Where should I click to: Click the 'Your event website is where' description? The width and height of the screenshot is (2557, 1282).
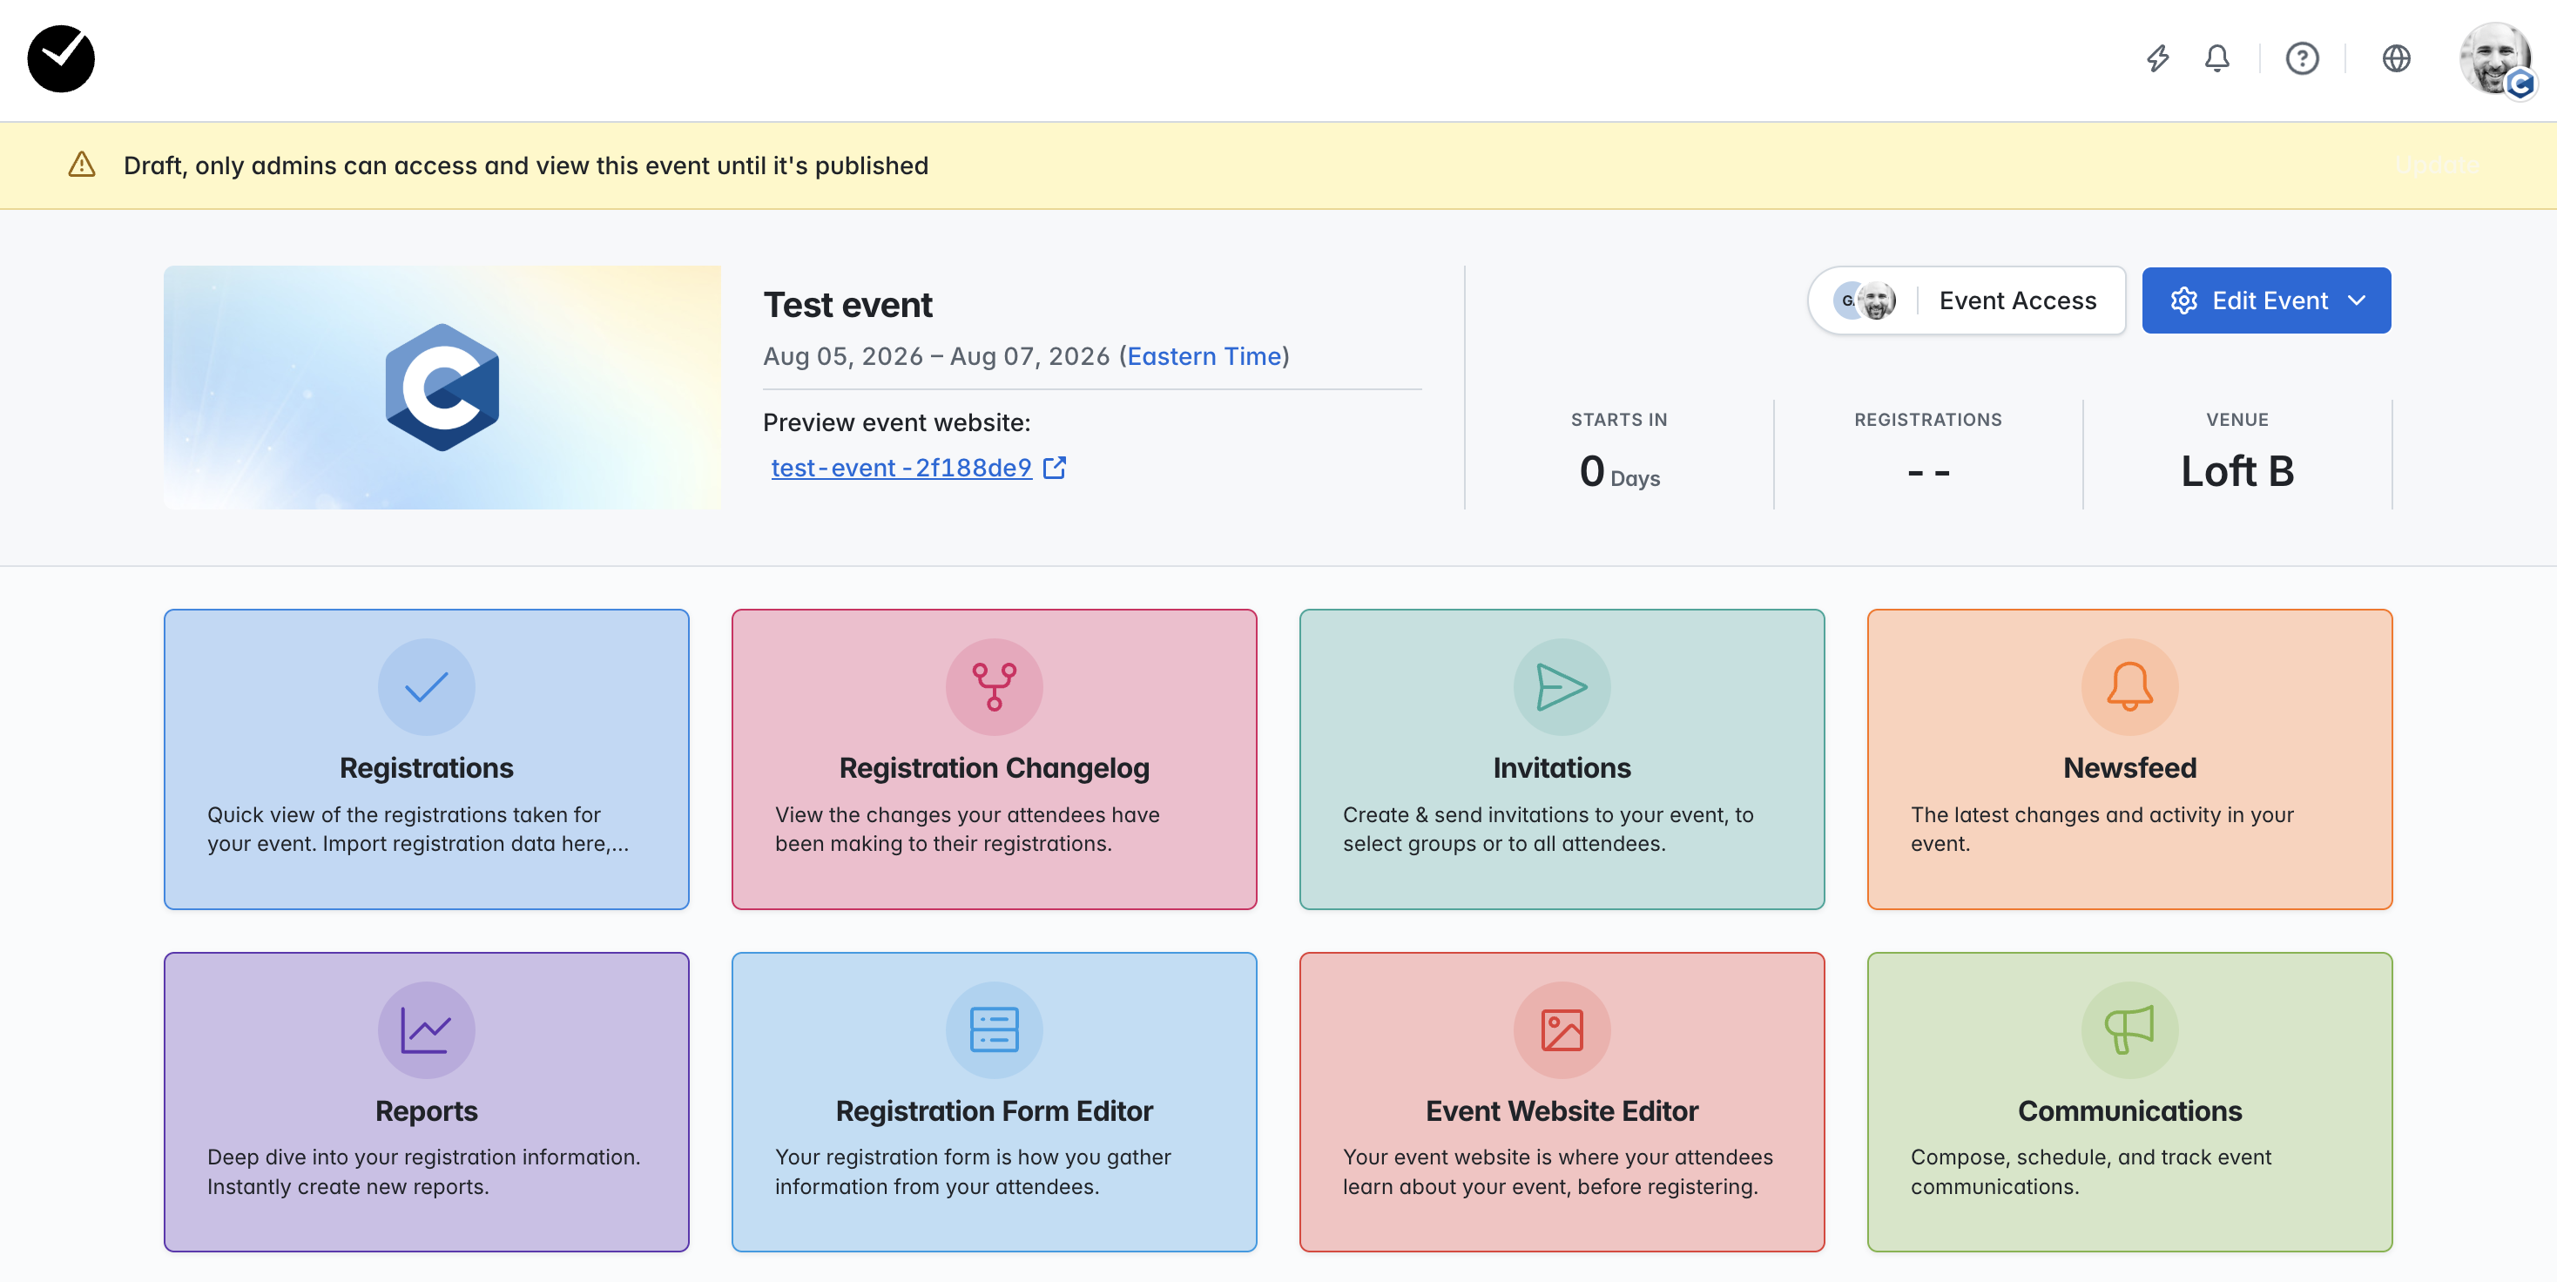point(1557,1172)
